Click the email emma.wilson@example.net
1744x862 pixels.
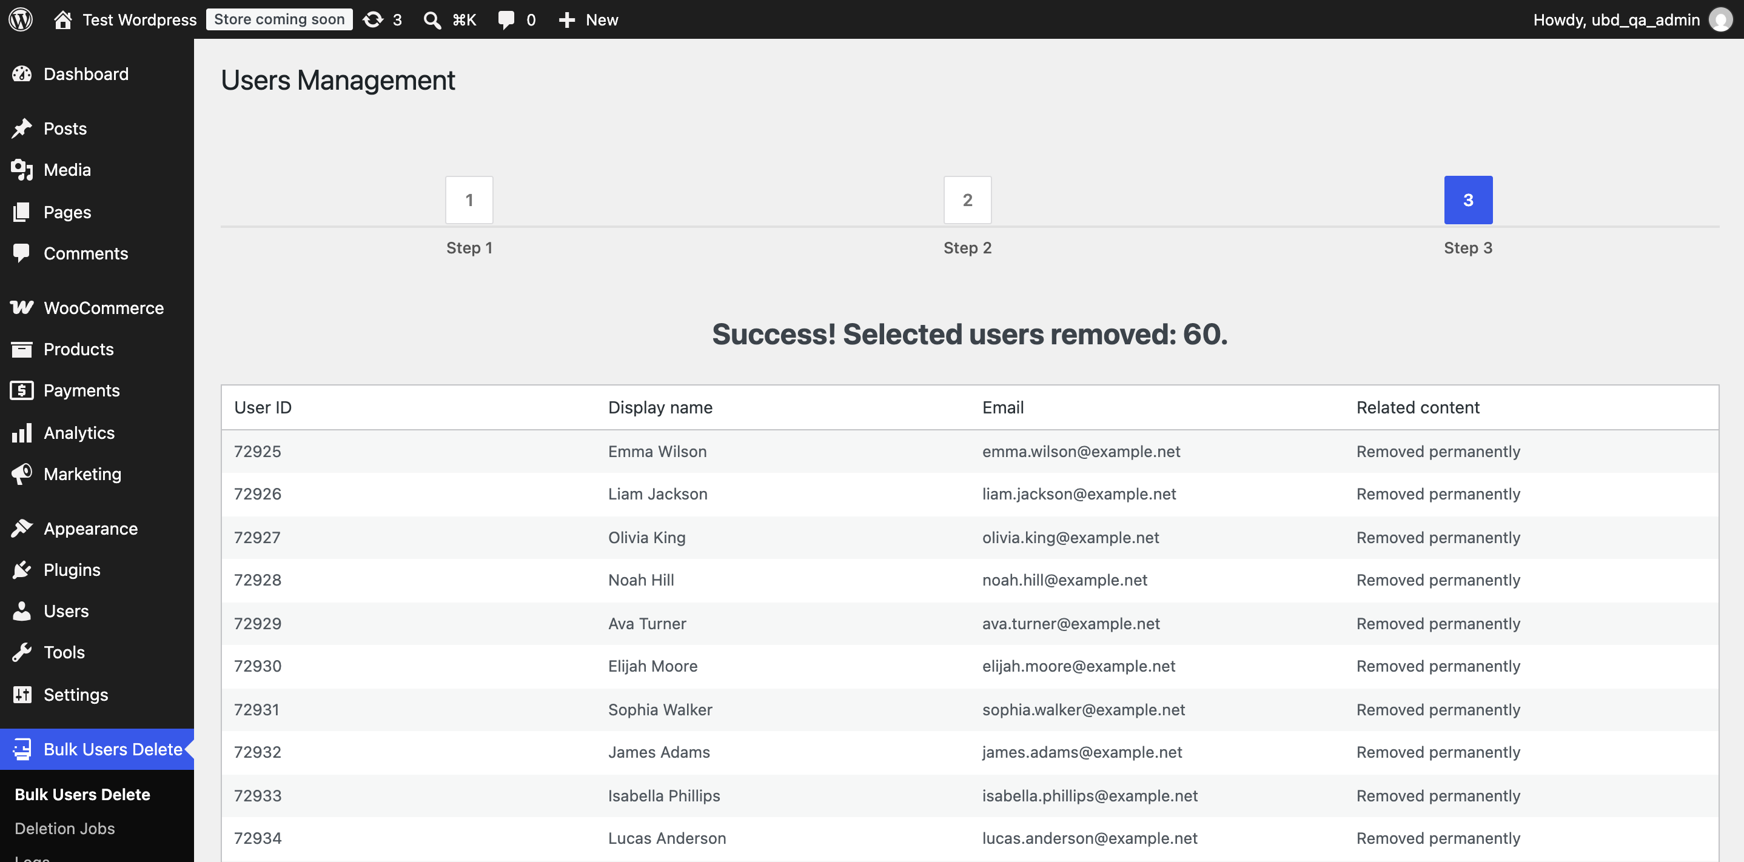(x=1081, y=451)
